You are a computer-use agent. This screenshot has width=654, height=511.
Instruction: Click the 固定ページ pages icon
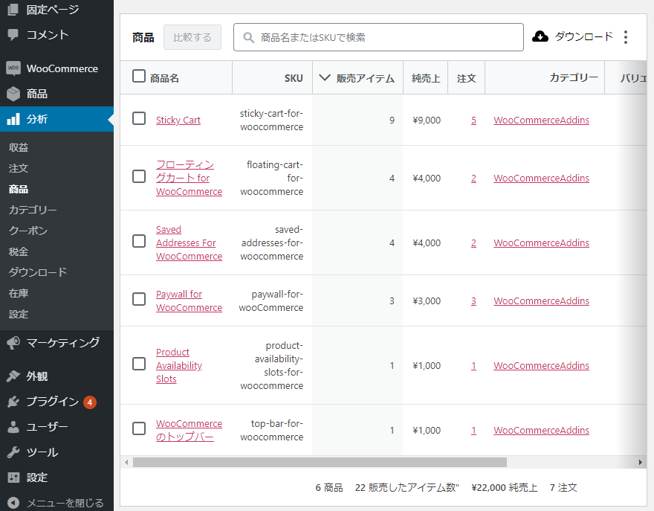click(x=13, y=9)
